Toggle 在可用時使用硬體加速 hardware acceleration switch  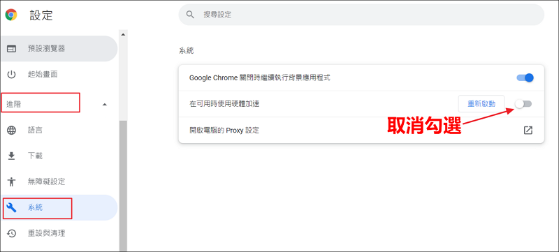(x=523, y=103)
